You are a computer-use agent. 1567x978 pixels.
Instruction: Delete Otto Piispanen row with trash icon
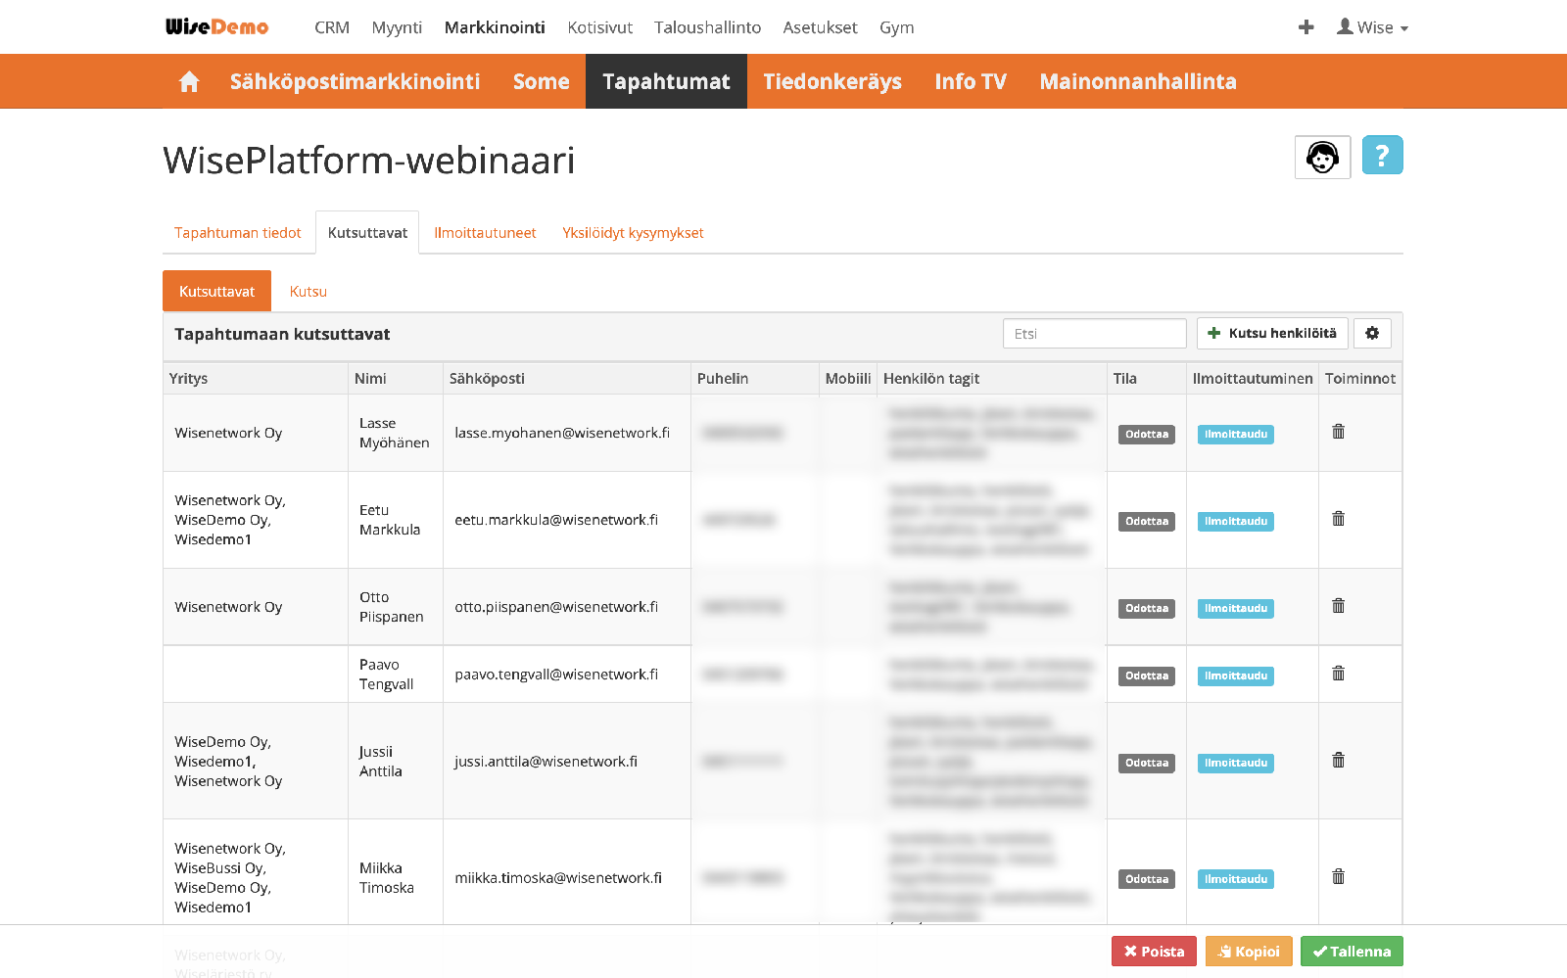pos(1338,606)
